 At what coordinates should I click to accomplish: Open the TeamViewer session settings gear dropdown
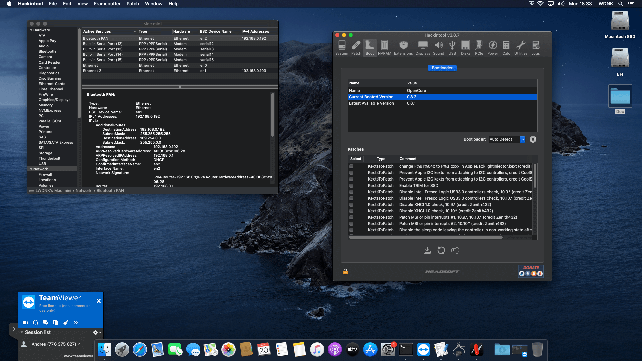[x=97, y=332]
